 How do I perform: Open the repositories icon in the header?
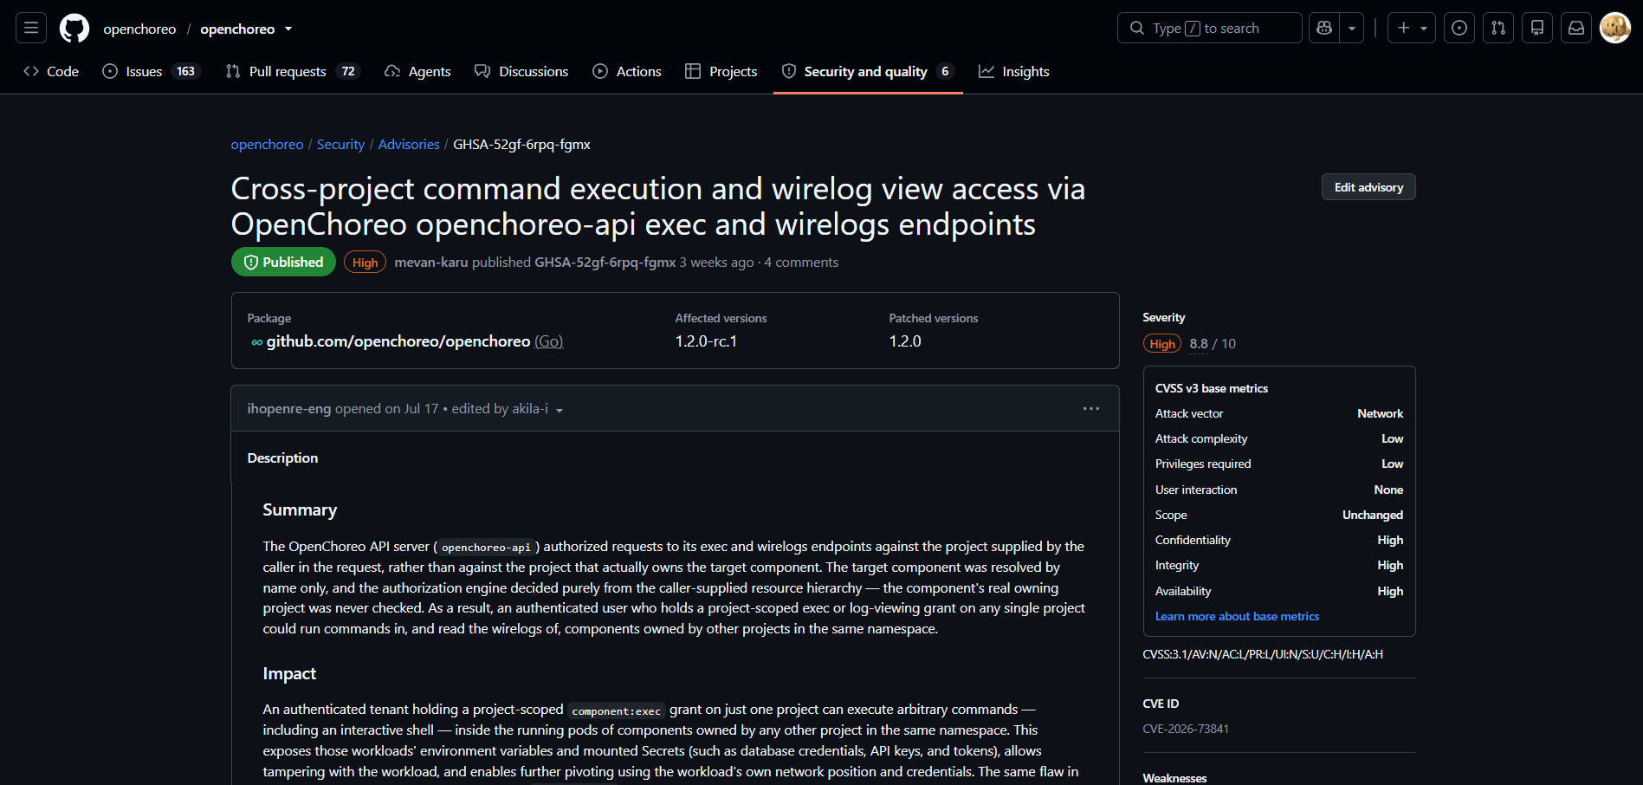pyautogui.click(x=1537, y=29)
